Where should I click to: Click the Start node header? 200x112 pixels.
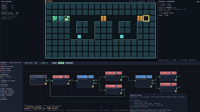click(x=38, y=77)
